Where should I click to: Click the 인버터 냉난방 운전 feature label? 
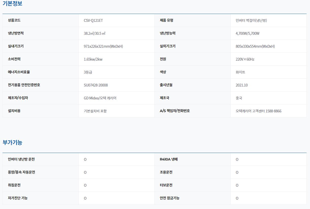[x=21, y=160]
